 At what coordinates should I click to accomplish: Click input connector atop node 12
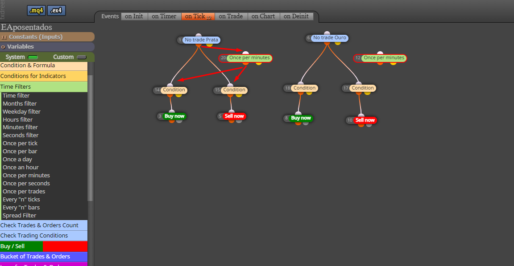(380, 53)
